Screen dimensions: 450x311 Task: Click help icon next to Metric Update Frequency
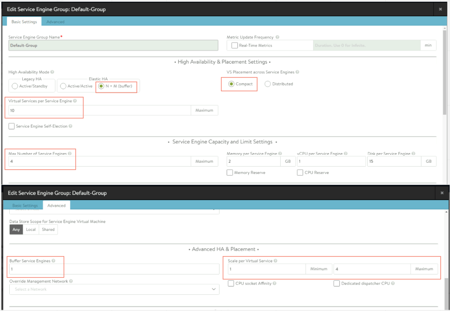[x=278, y=37]
